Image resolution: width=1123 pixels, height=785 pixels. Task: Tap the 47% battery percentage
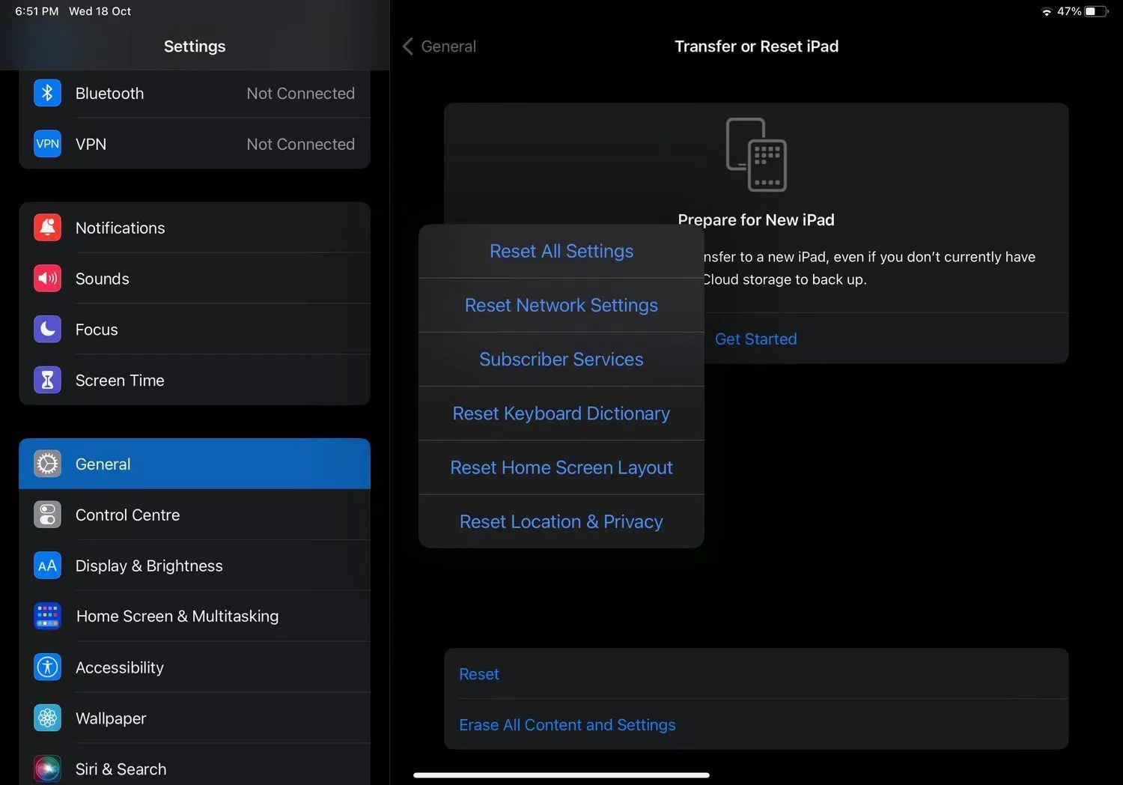(1069, 11)
